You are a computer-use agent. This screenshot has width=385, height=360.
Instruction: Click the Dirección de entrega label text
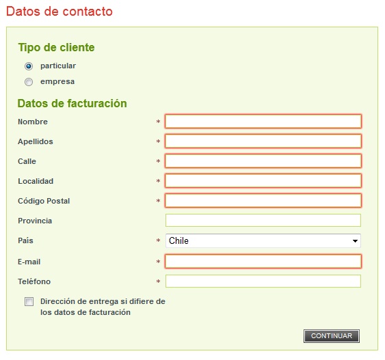[x=103, y=307]
